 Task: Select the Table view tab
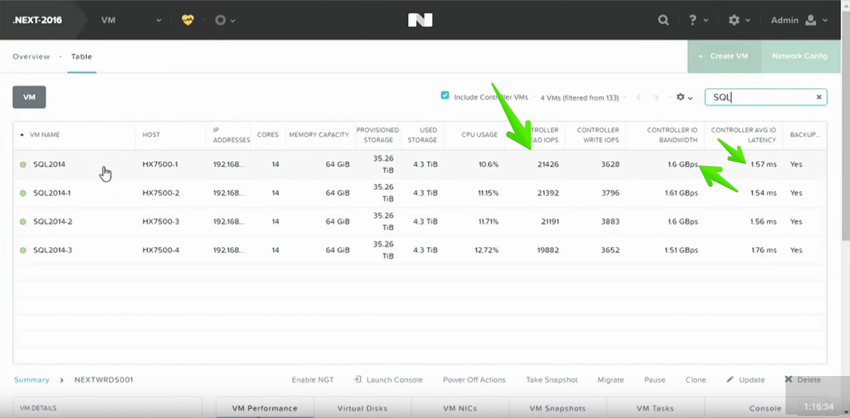point(81,57)
